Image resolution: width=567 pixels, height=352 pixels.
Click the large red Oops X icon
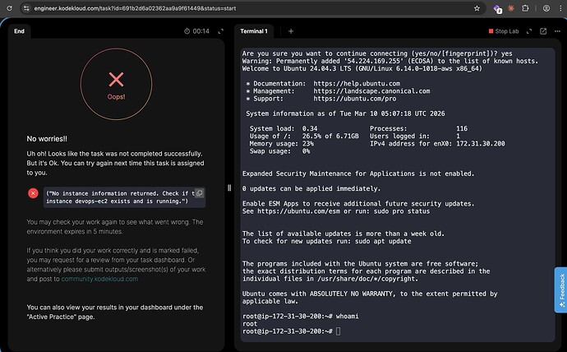(x=117, y=79)
